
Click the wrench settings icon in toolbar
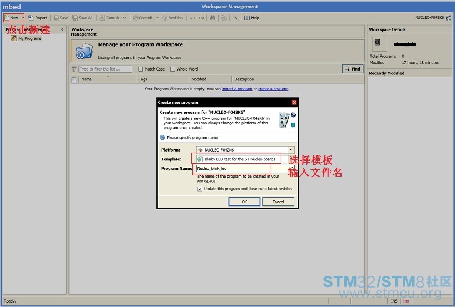pos(236,18)
